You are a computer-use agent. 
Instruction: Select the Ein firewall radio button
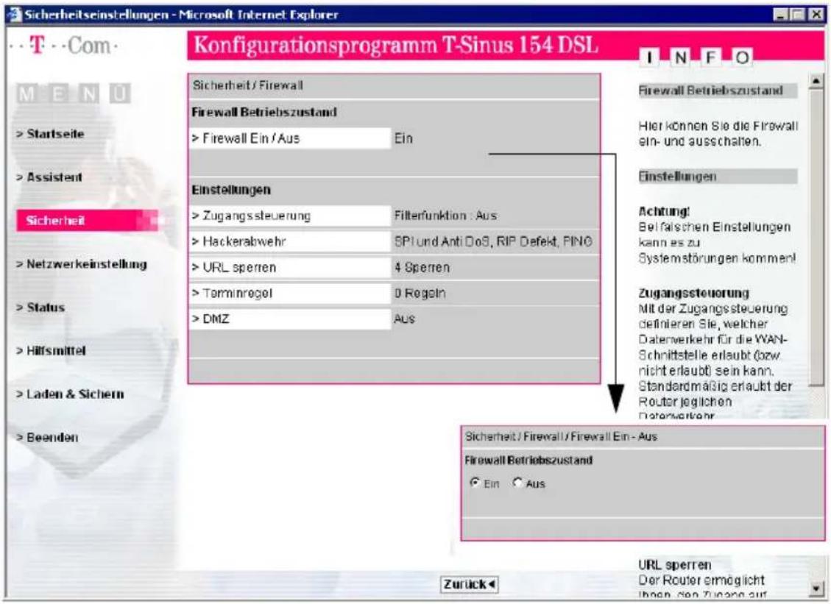tap(475, 483)
